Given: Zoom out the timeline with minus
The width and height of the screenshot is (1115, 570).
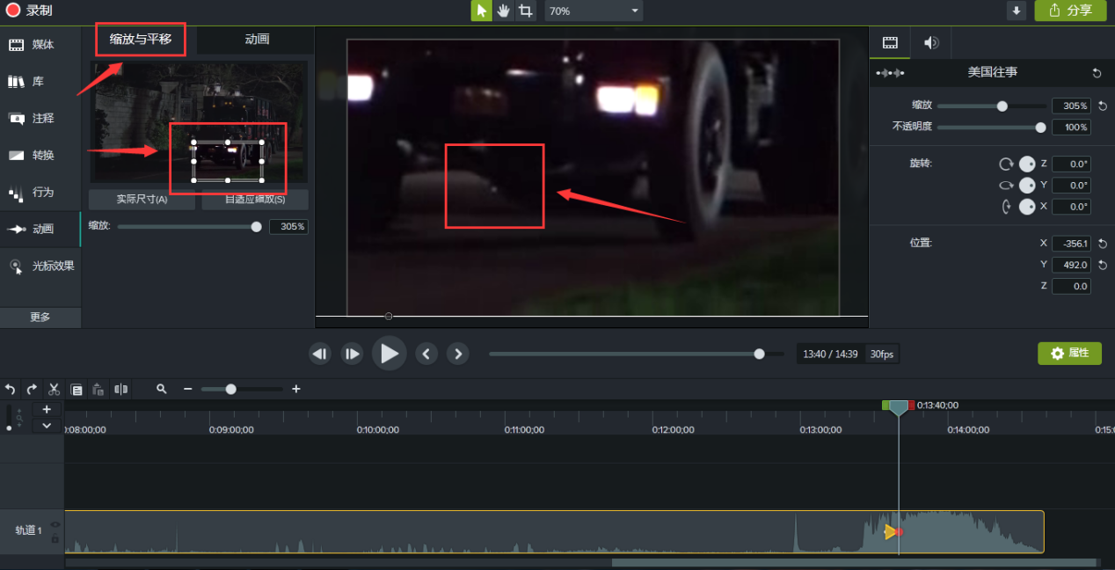Looking at the screenshot, I should [187, 389].
